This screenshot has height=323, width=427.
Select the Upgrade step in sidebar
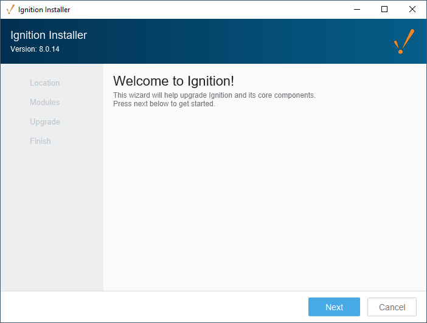pyautogui.click(x=45, y=122)
